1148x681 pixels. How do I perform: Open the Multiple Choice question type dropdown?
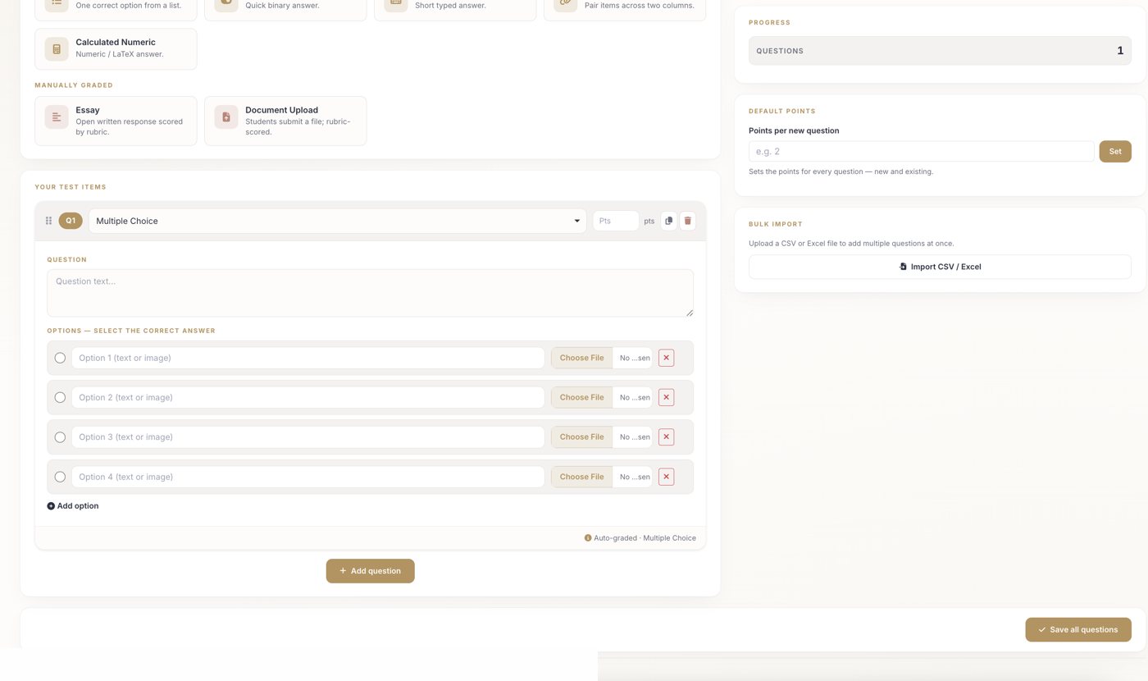[338, 221]
